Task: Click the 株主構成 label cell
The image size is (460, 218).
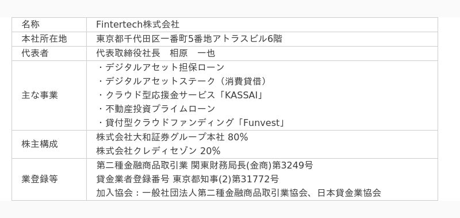Action: (x=49, y=144)
